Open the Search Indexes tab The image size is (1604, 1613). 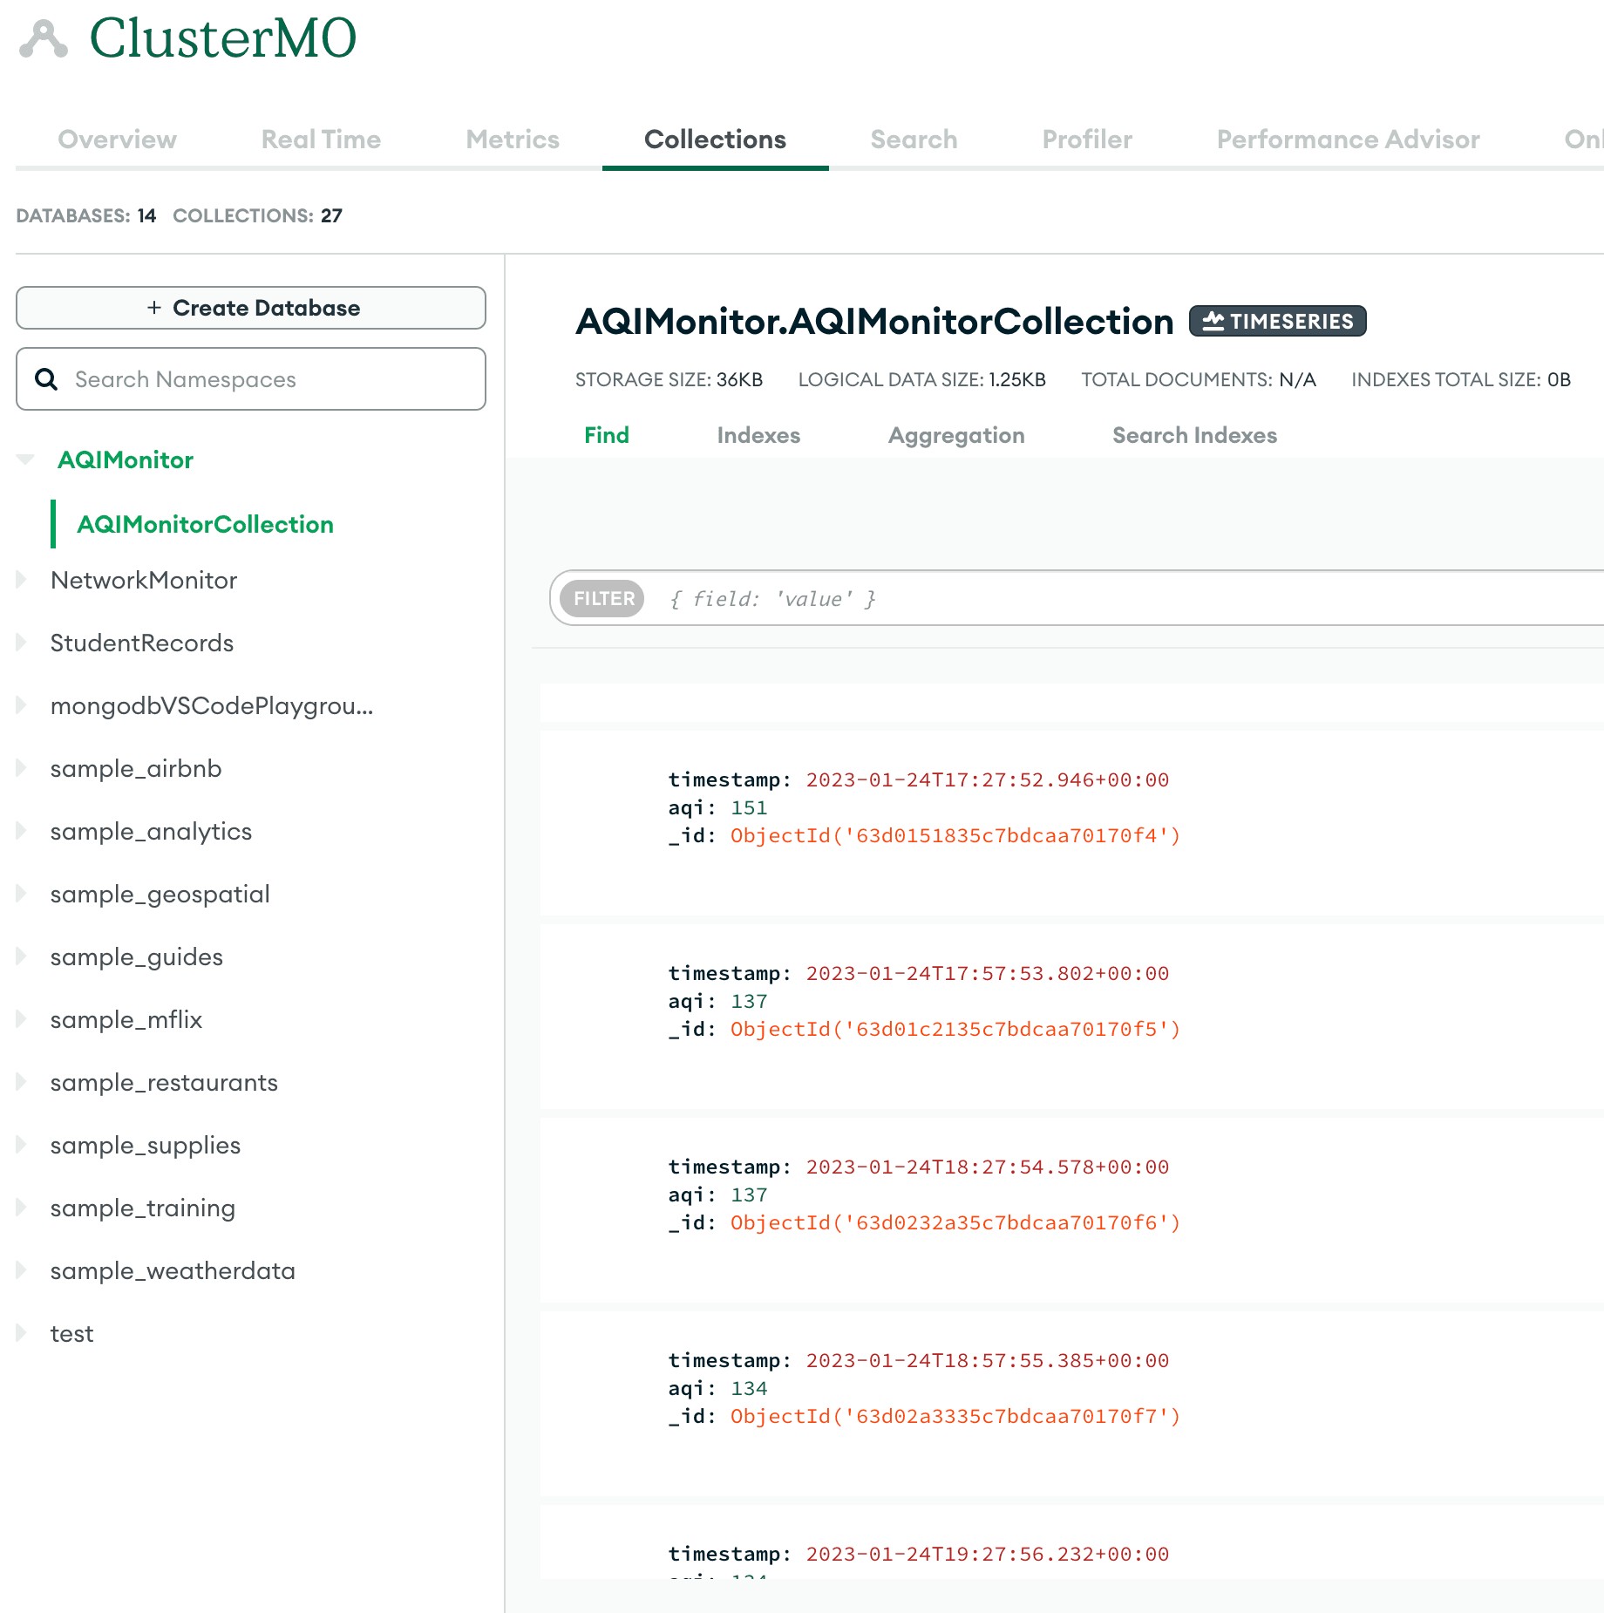click(1193, 435)
